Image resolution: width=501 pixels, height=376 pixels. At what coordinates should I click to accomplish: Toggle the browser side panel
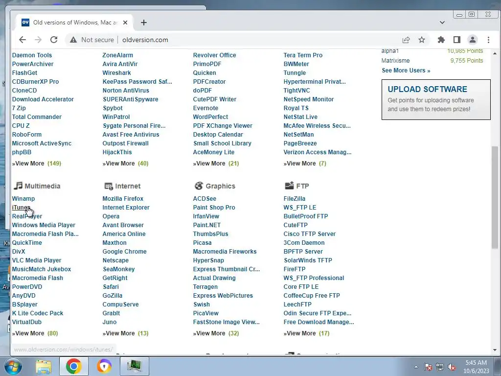(x=457, y=40)
